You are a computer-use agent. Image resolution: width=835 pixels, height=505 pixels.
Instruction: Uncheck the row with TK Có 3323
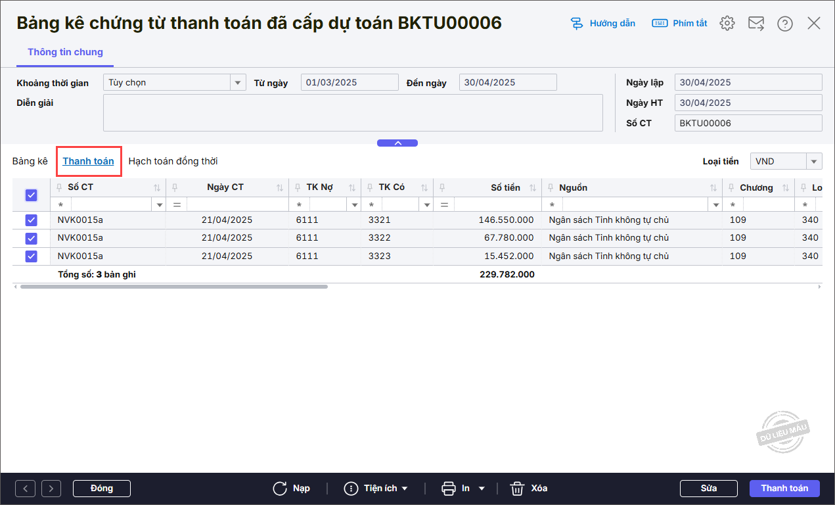(31, 256)
